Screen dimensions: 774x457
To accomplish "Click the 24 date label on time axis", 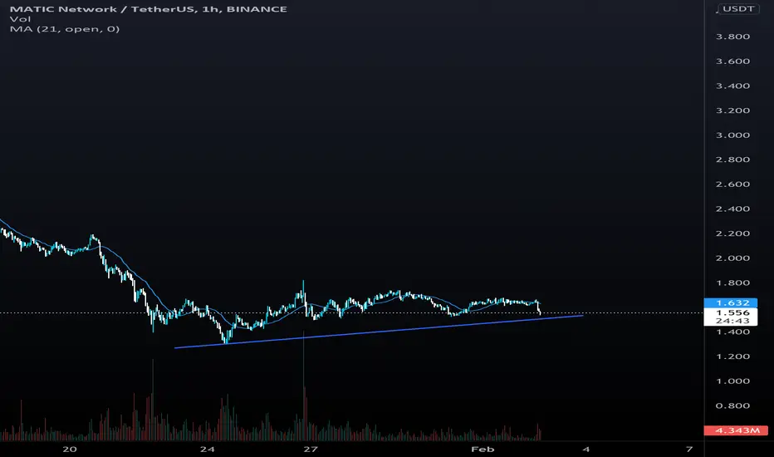I will coord(208,449).
